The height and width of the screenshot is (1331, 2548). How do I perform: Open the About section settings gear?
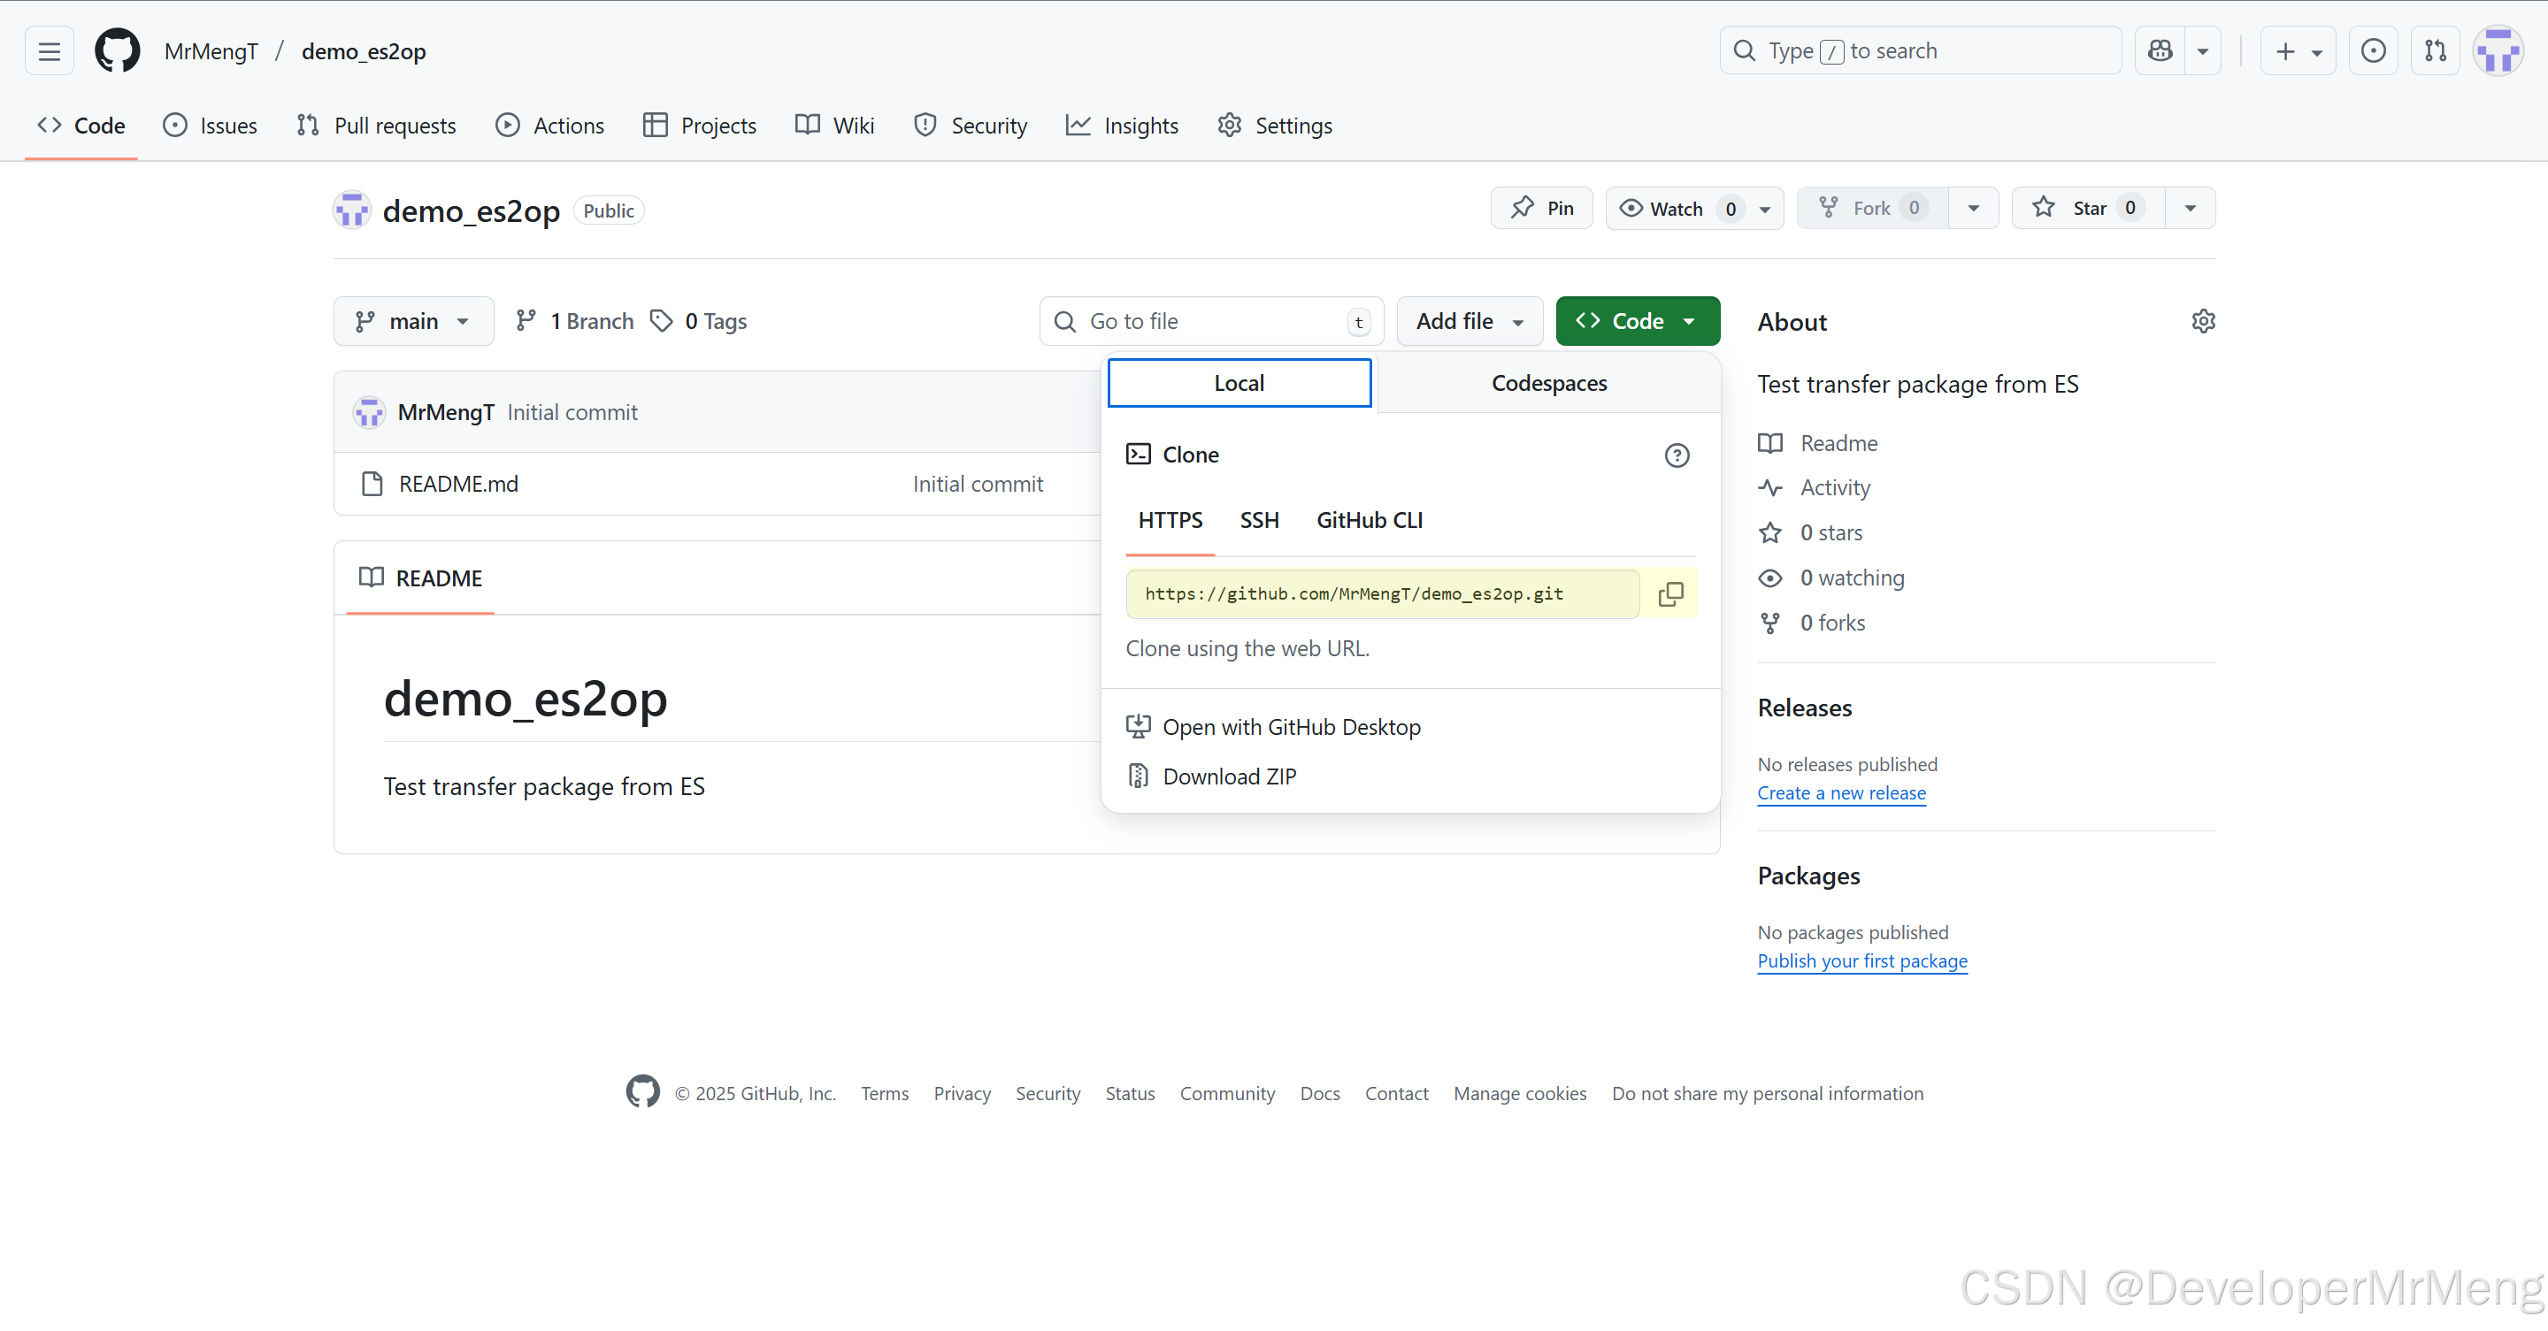[2203, 321]
